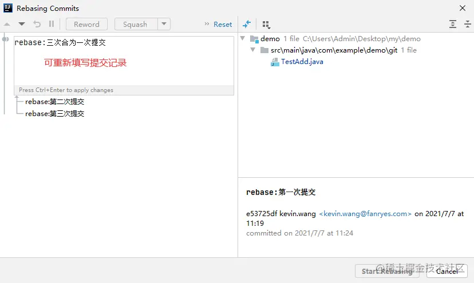
Task: Collapse the src\main\java folder node
Action: [x=252, y=50]
